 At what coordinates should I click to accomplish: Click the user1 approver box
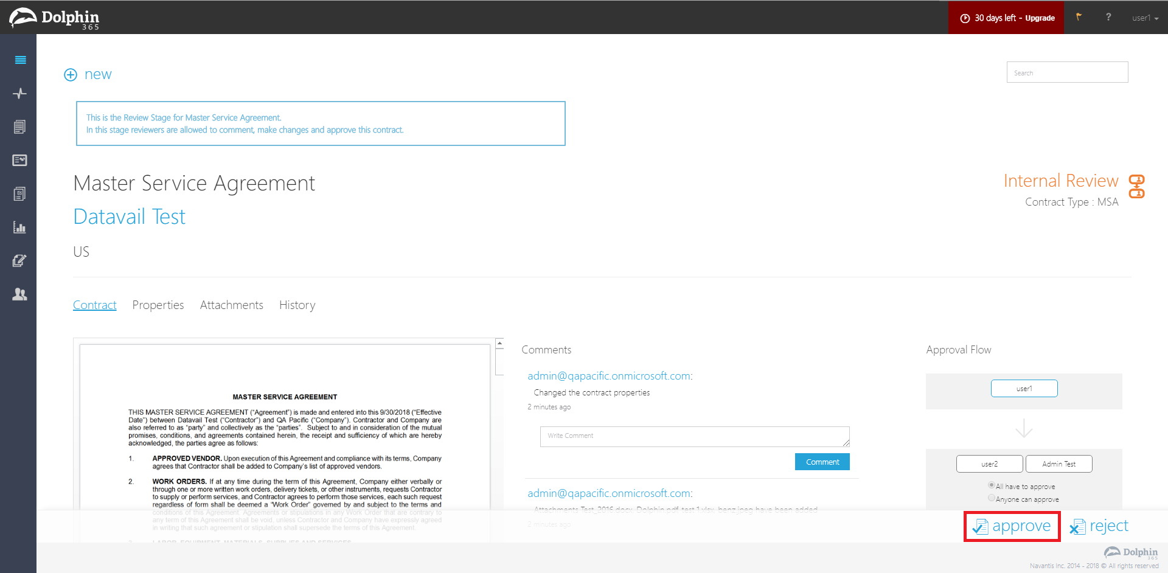1024,388
